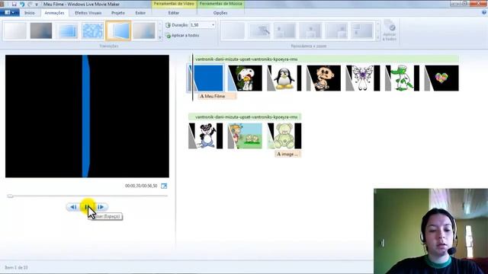
Task: Select the penguin clip
Action: [284, 78]
